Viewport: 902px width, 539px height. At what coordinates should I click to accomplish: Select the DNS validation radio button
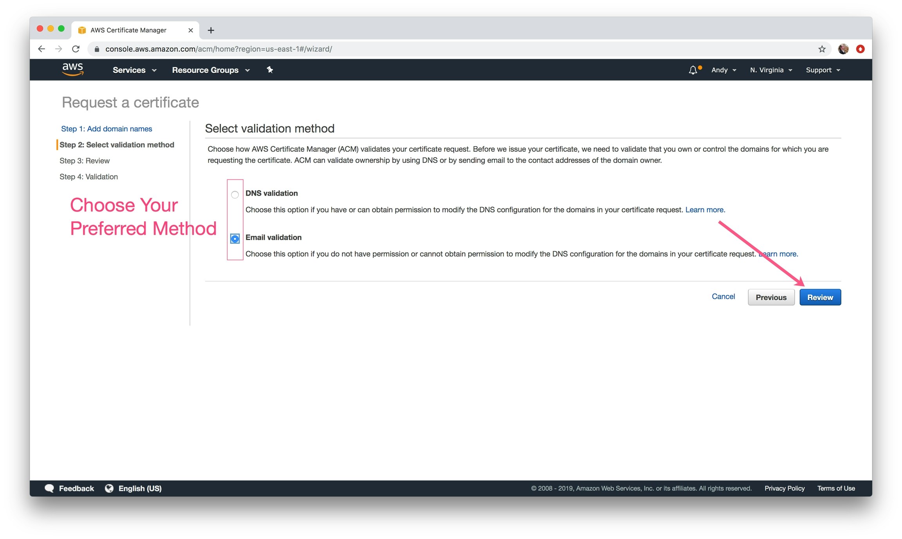tap(235, 194)
